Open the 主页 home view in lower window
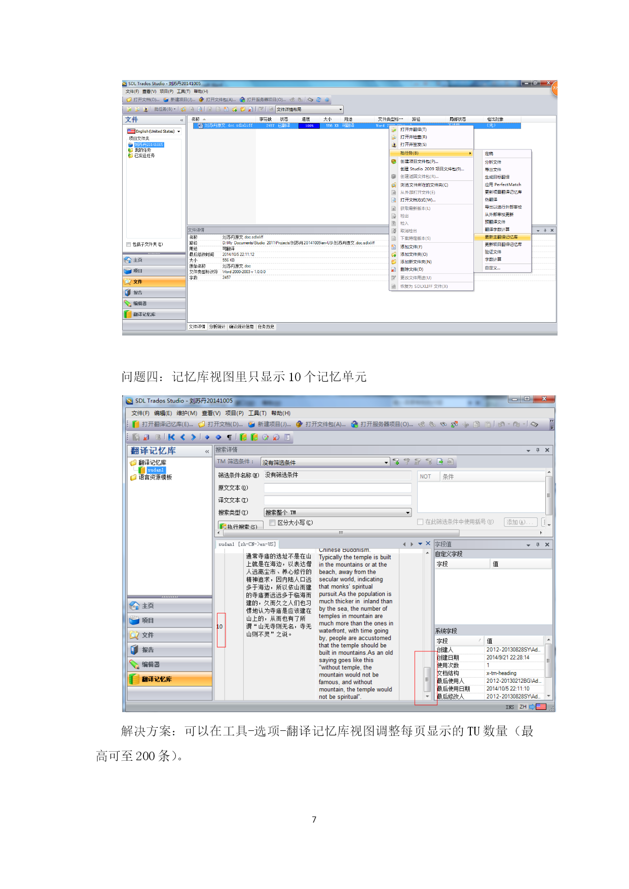Viewport: 629px width, 889px height. 170,606
